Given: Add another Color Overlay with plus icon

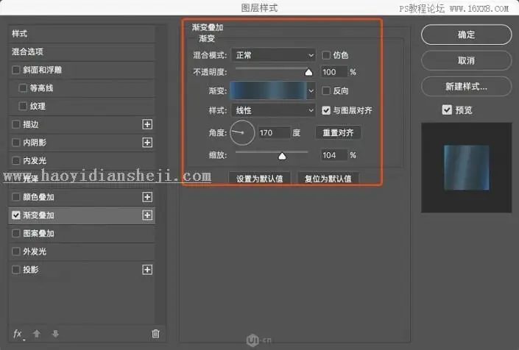Looking at the screenshot, I should click(147, 197).
